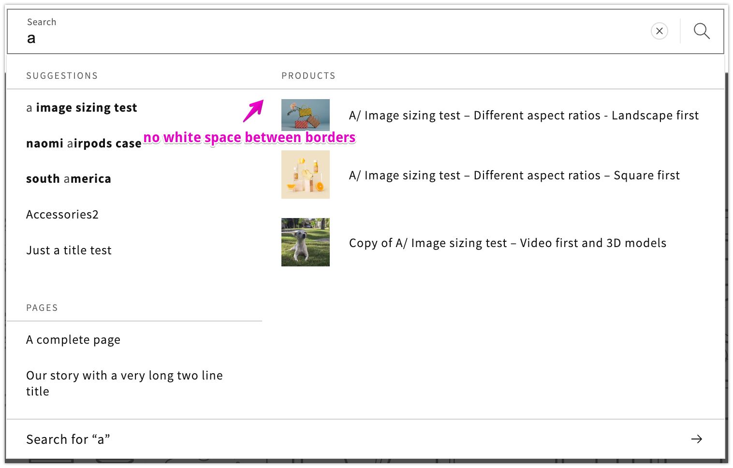Click the dog on grass product thumbnail
733x468 pixels.
pos(306,242)
